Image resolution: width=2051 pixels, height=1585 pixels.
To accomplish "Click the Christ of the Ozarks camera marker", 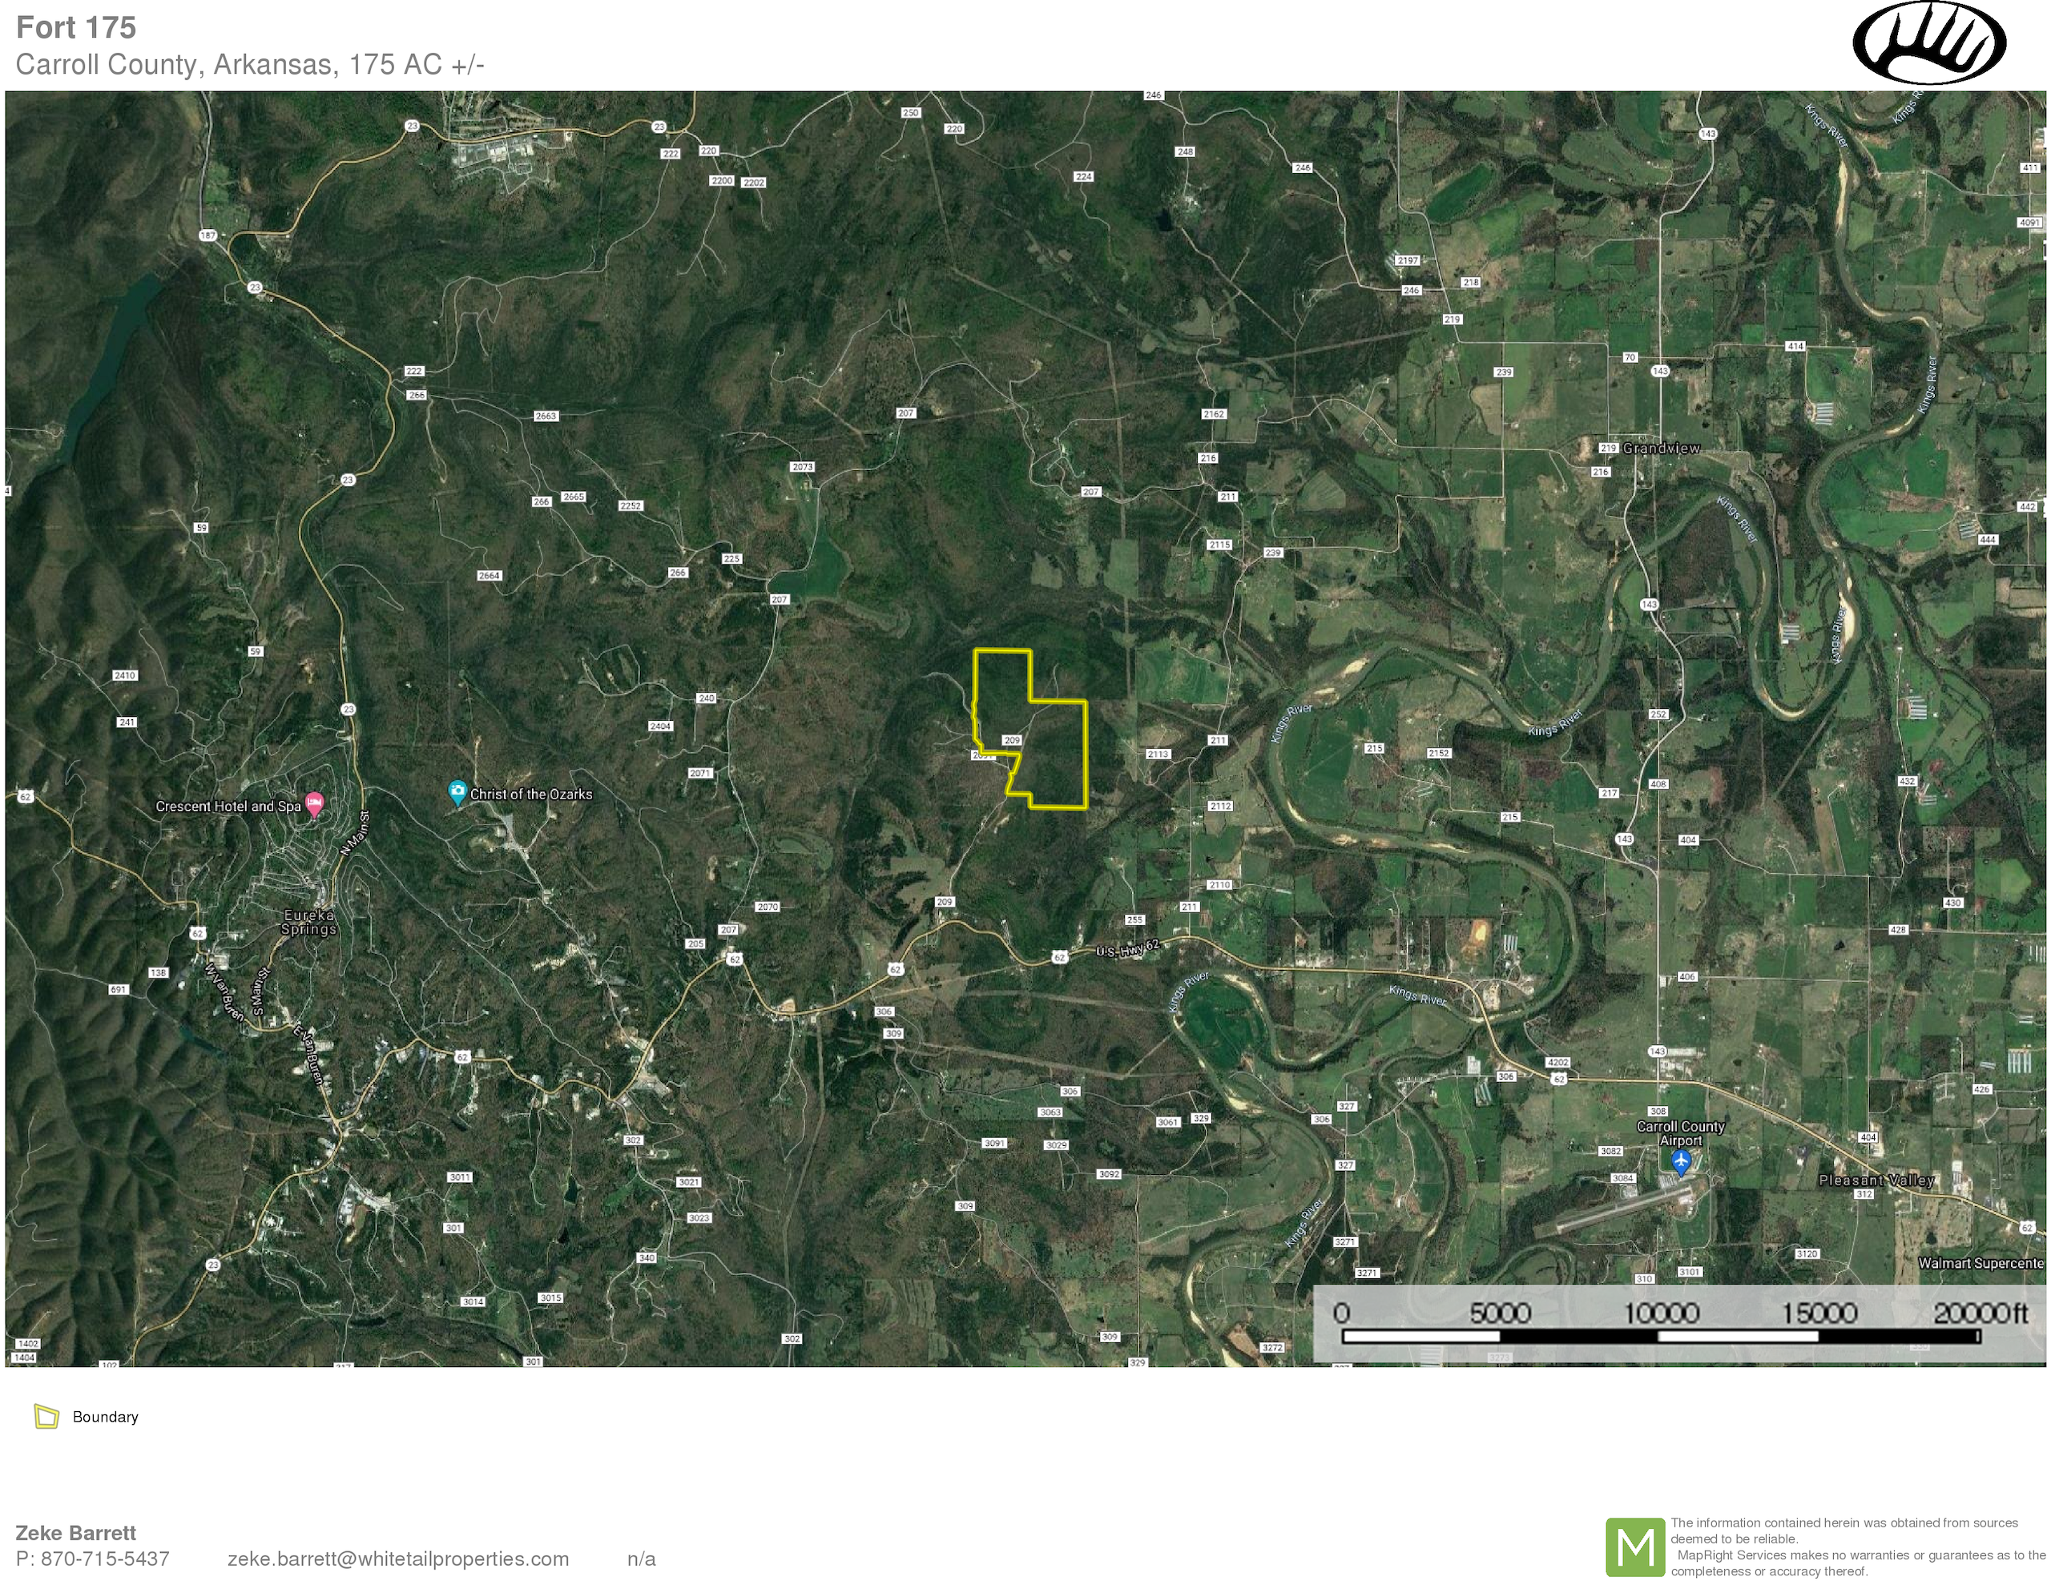I will click(457, 791).
